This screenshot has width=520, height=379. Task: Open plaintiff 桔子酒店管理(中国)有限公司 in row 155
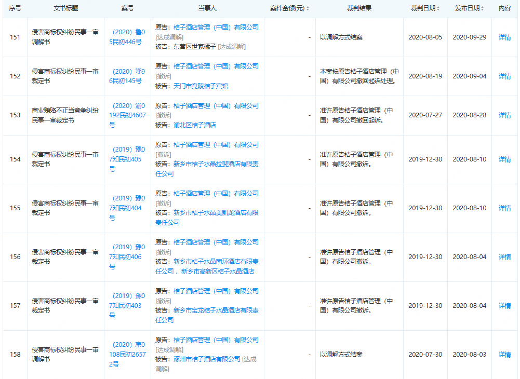(x=216, y=193)
